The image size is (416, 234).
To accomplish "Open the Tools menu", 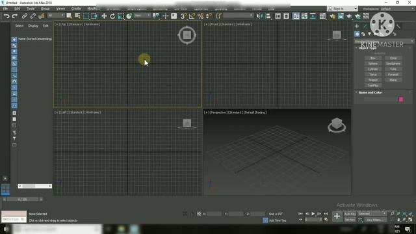I will pyautogui.click(x=31, y=8).
